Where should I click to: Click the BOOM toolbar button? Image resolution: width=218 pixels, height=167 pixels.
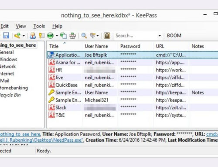[x=174, y=35]
